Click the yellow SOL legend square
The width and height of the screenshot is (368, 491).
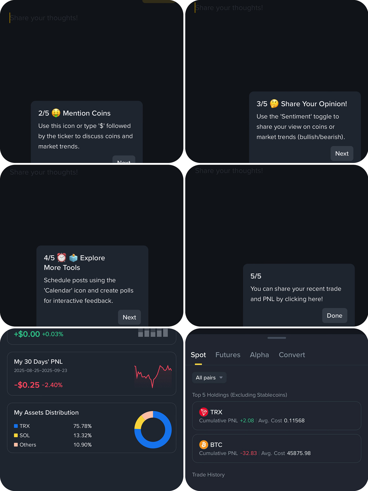(x=16, y=435)
